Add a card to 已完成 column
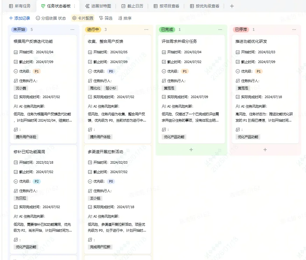The width and height of the screenshot is (306, 260). pyautogui.click(x=191, y=150)
